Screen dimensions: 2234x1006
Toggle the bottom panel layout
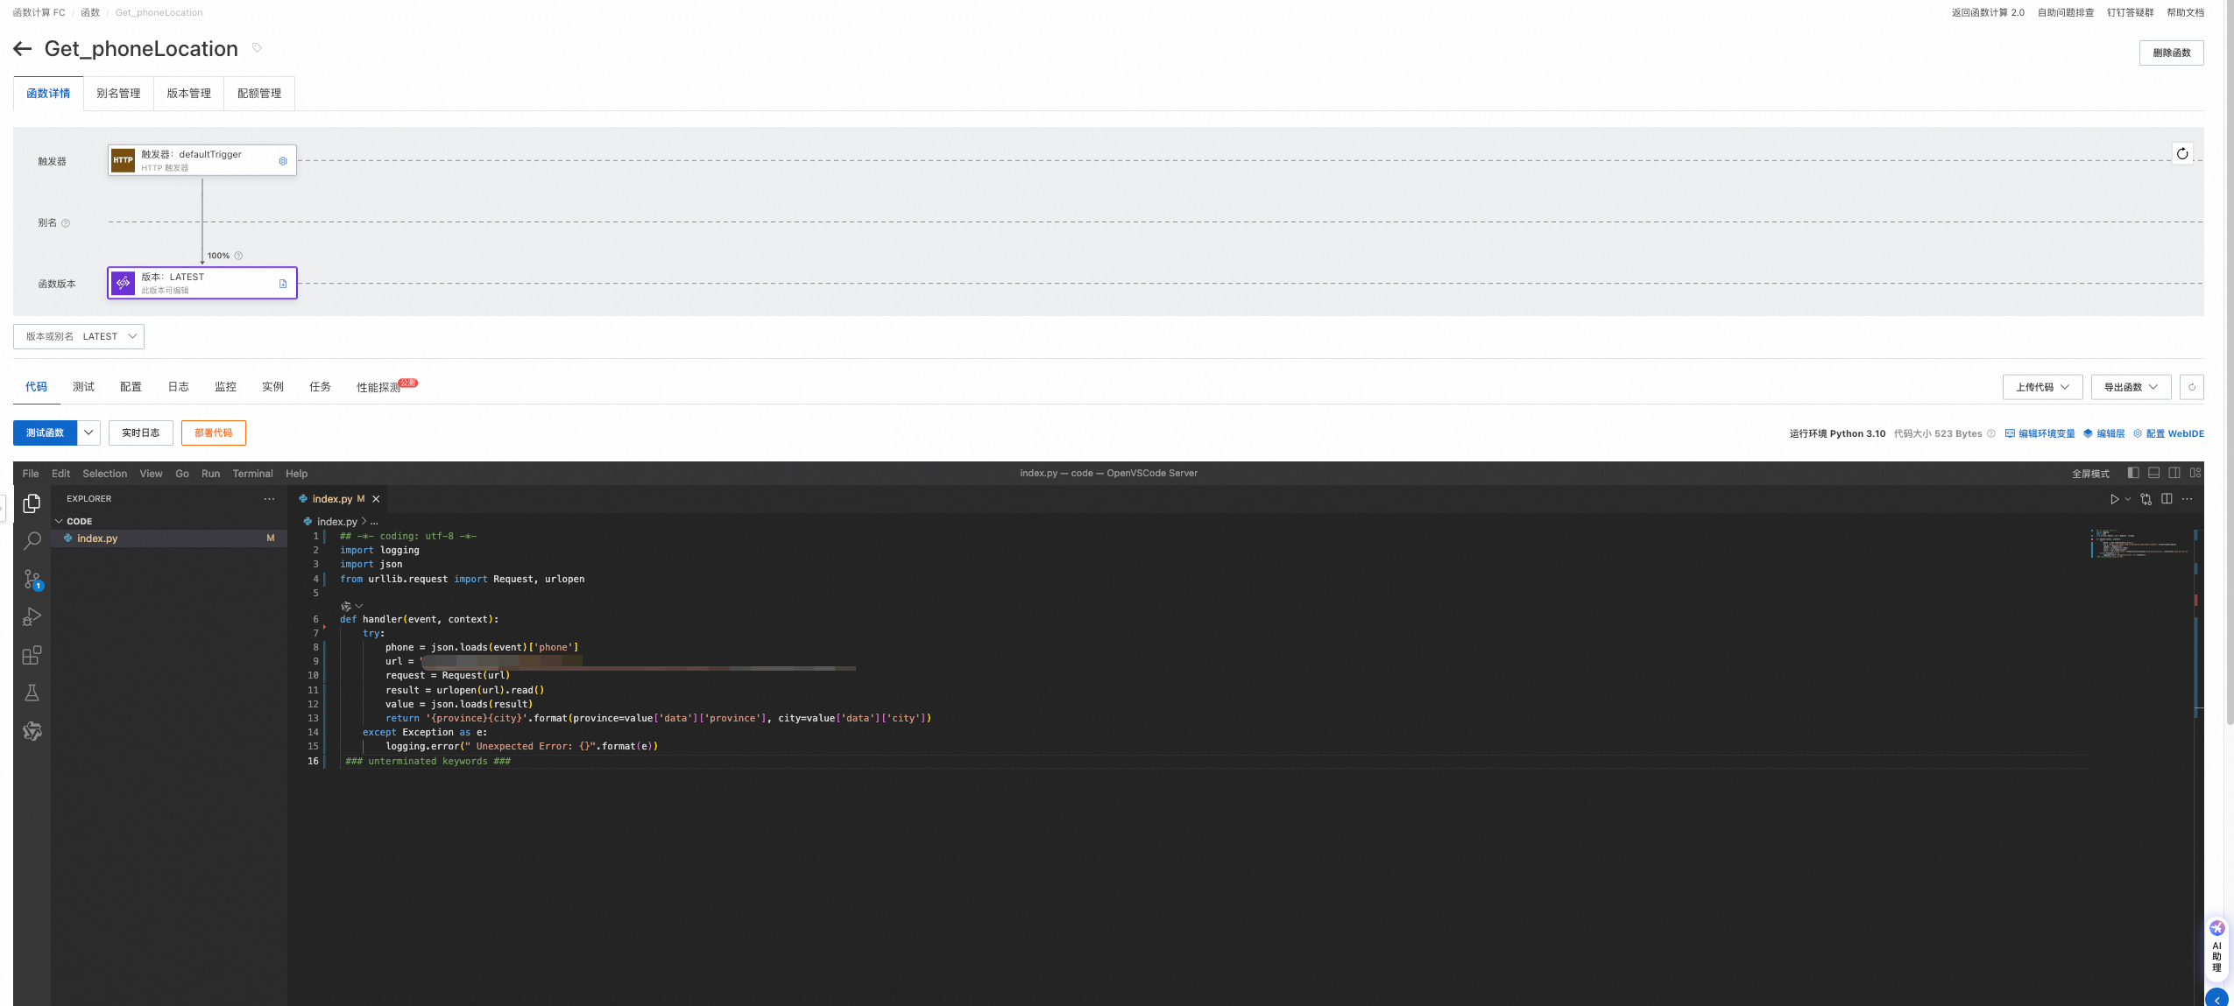pyautogui.click(x=2154, y=473)
